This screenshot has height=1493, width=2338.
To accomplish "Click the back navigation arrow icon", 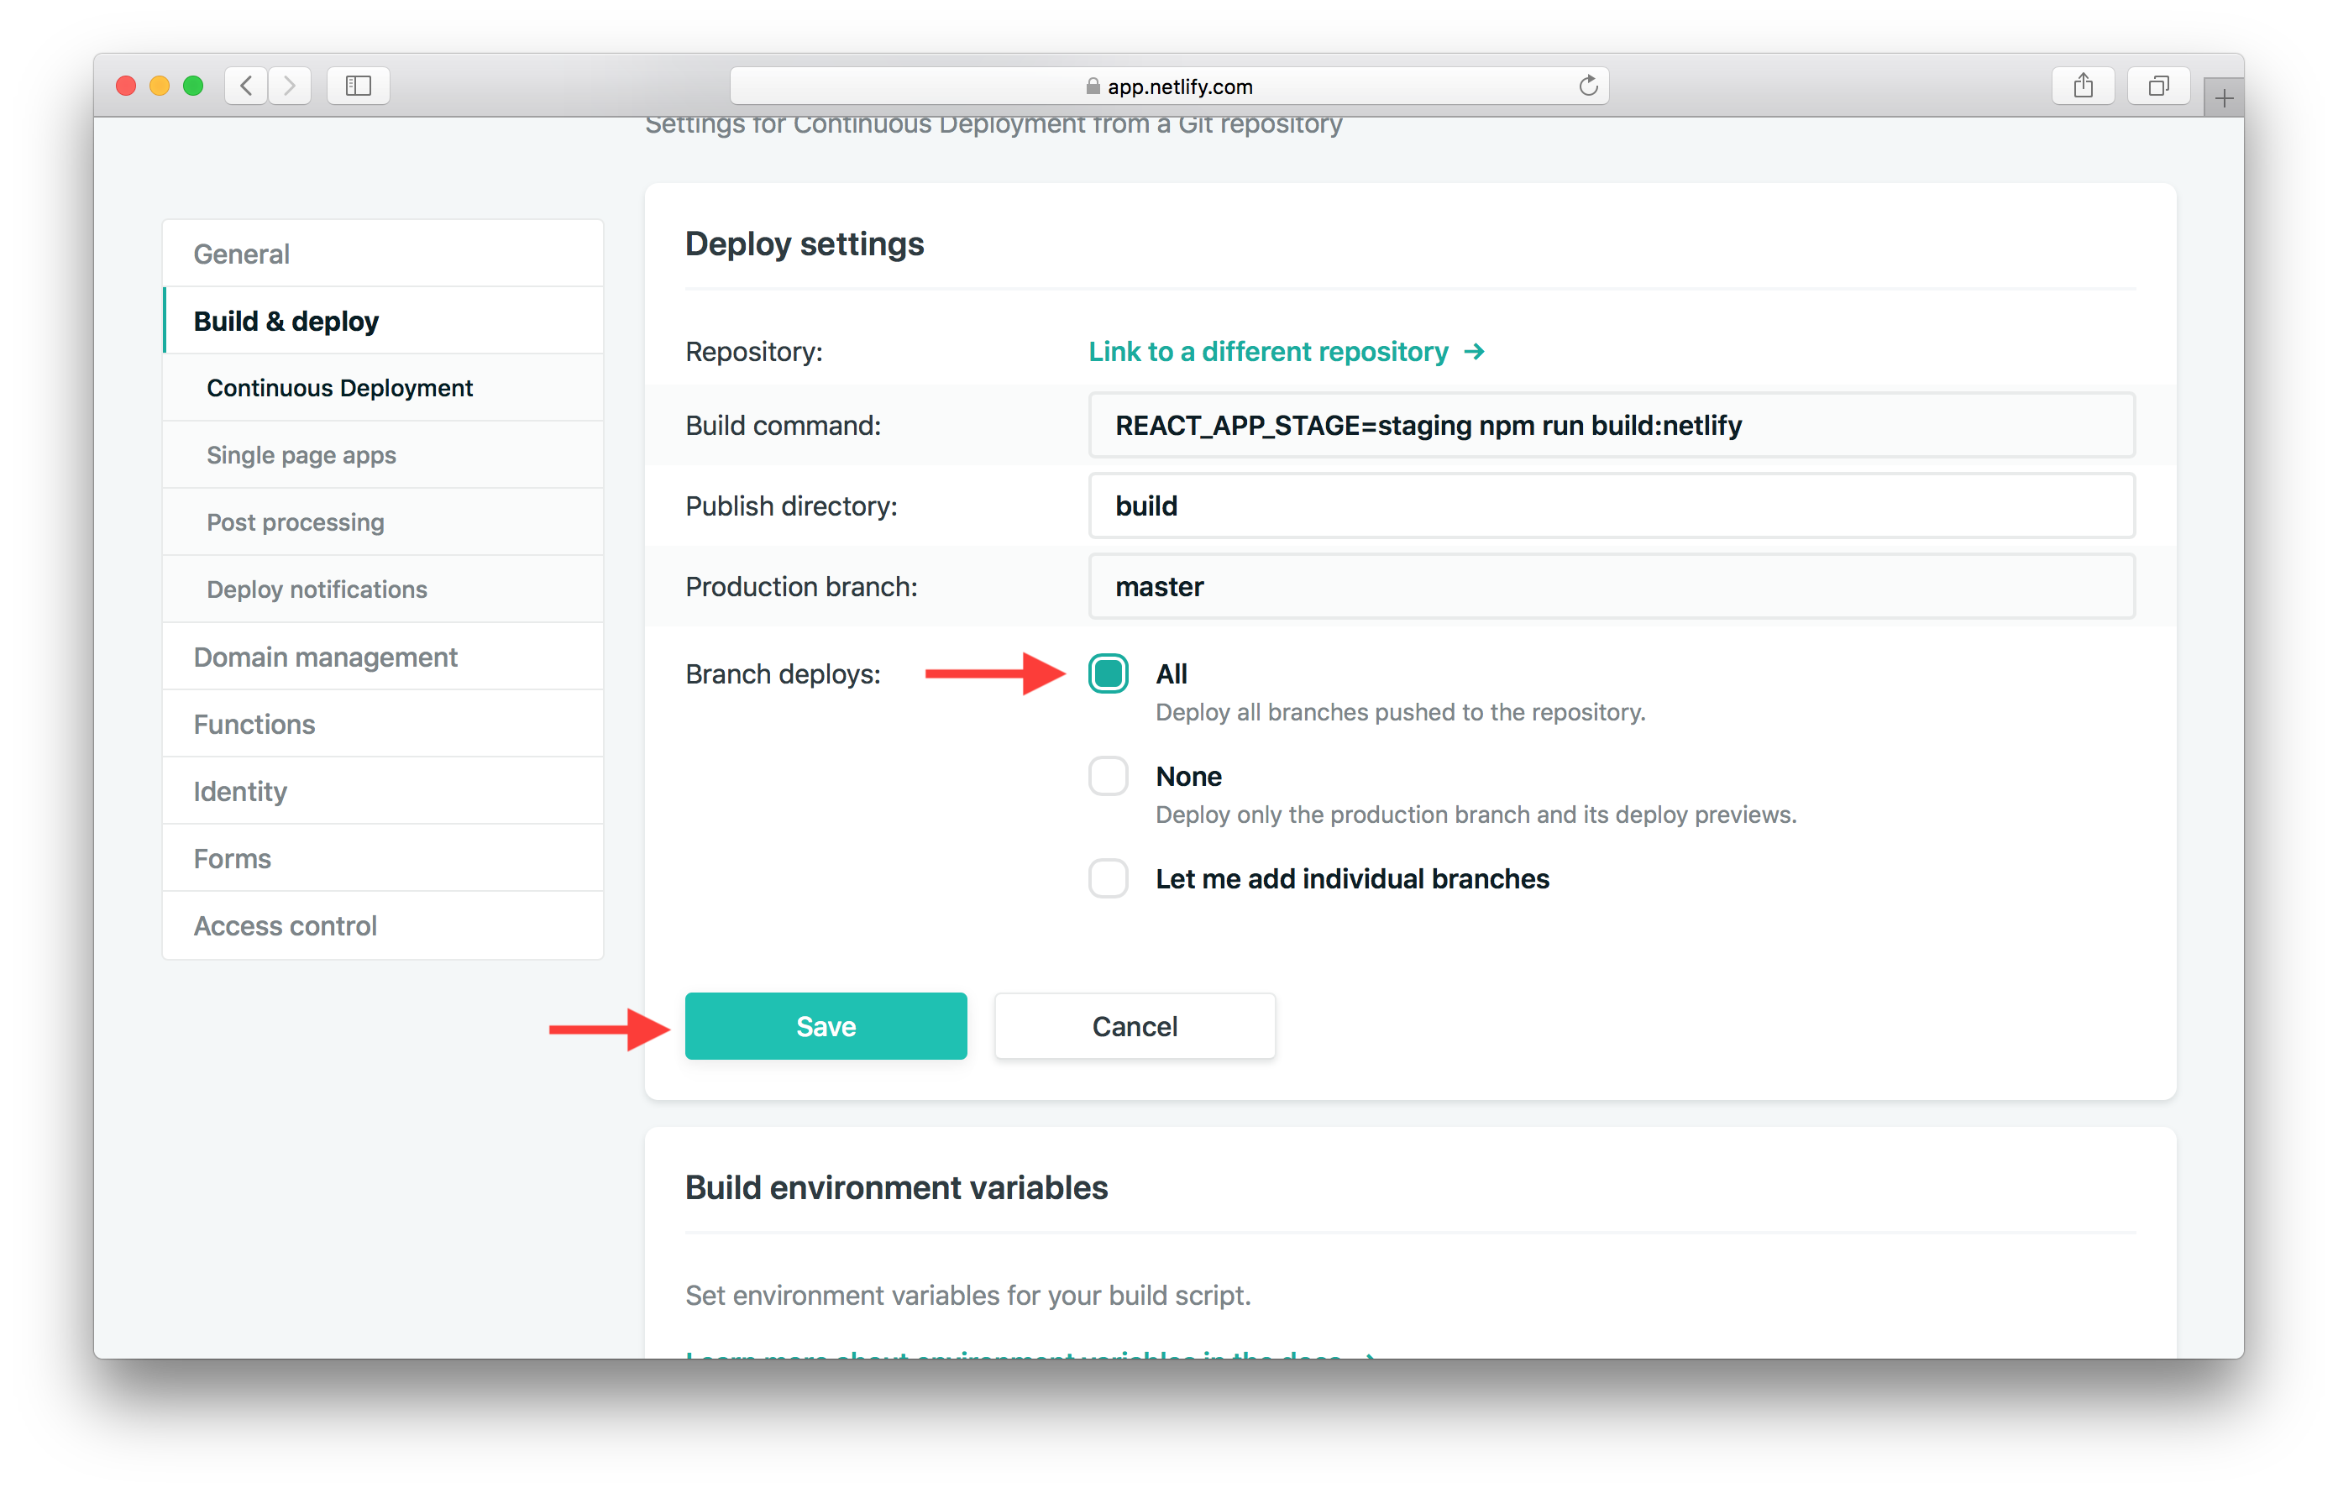I will click(x=250, y=85).
